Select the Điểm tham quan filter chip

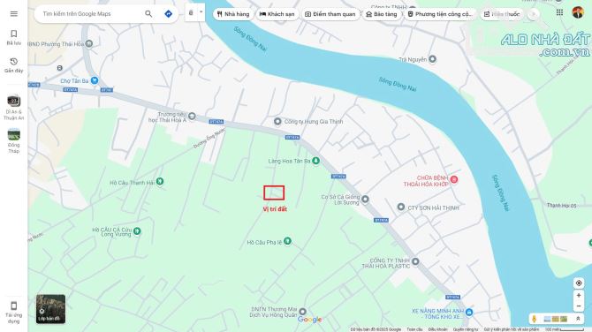(330, 14)
